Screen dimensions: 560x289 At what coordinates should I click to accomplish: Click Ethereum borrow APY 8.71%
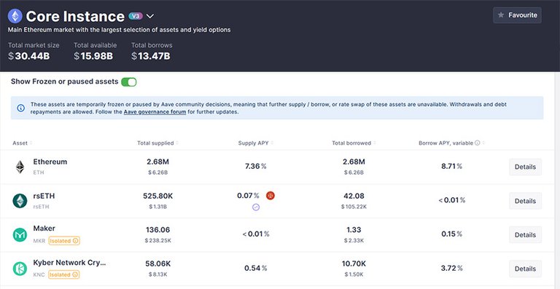[452, 167]
